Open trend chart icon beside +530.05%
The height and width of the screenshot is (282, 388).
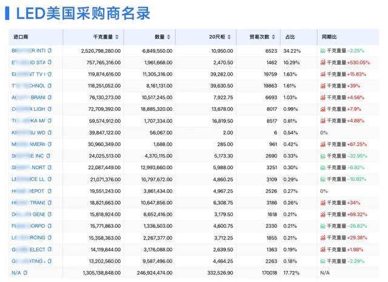323,62
